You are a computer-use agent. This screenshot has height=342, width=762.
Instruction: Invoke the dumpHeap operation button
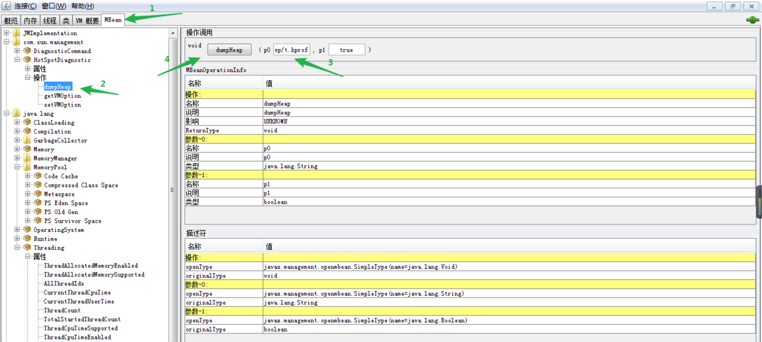[229, 50]
